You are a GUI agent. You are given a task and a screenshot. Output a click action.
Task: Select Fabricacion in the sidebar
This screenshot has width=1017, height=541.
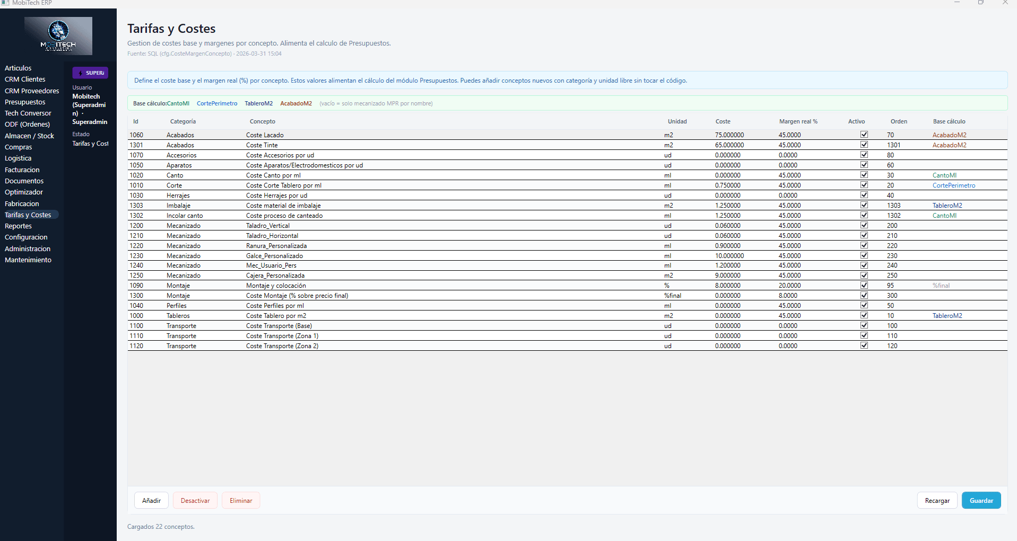[x=22, y=203]
